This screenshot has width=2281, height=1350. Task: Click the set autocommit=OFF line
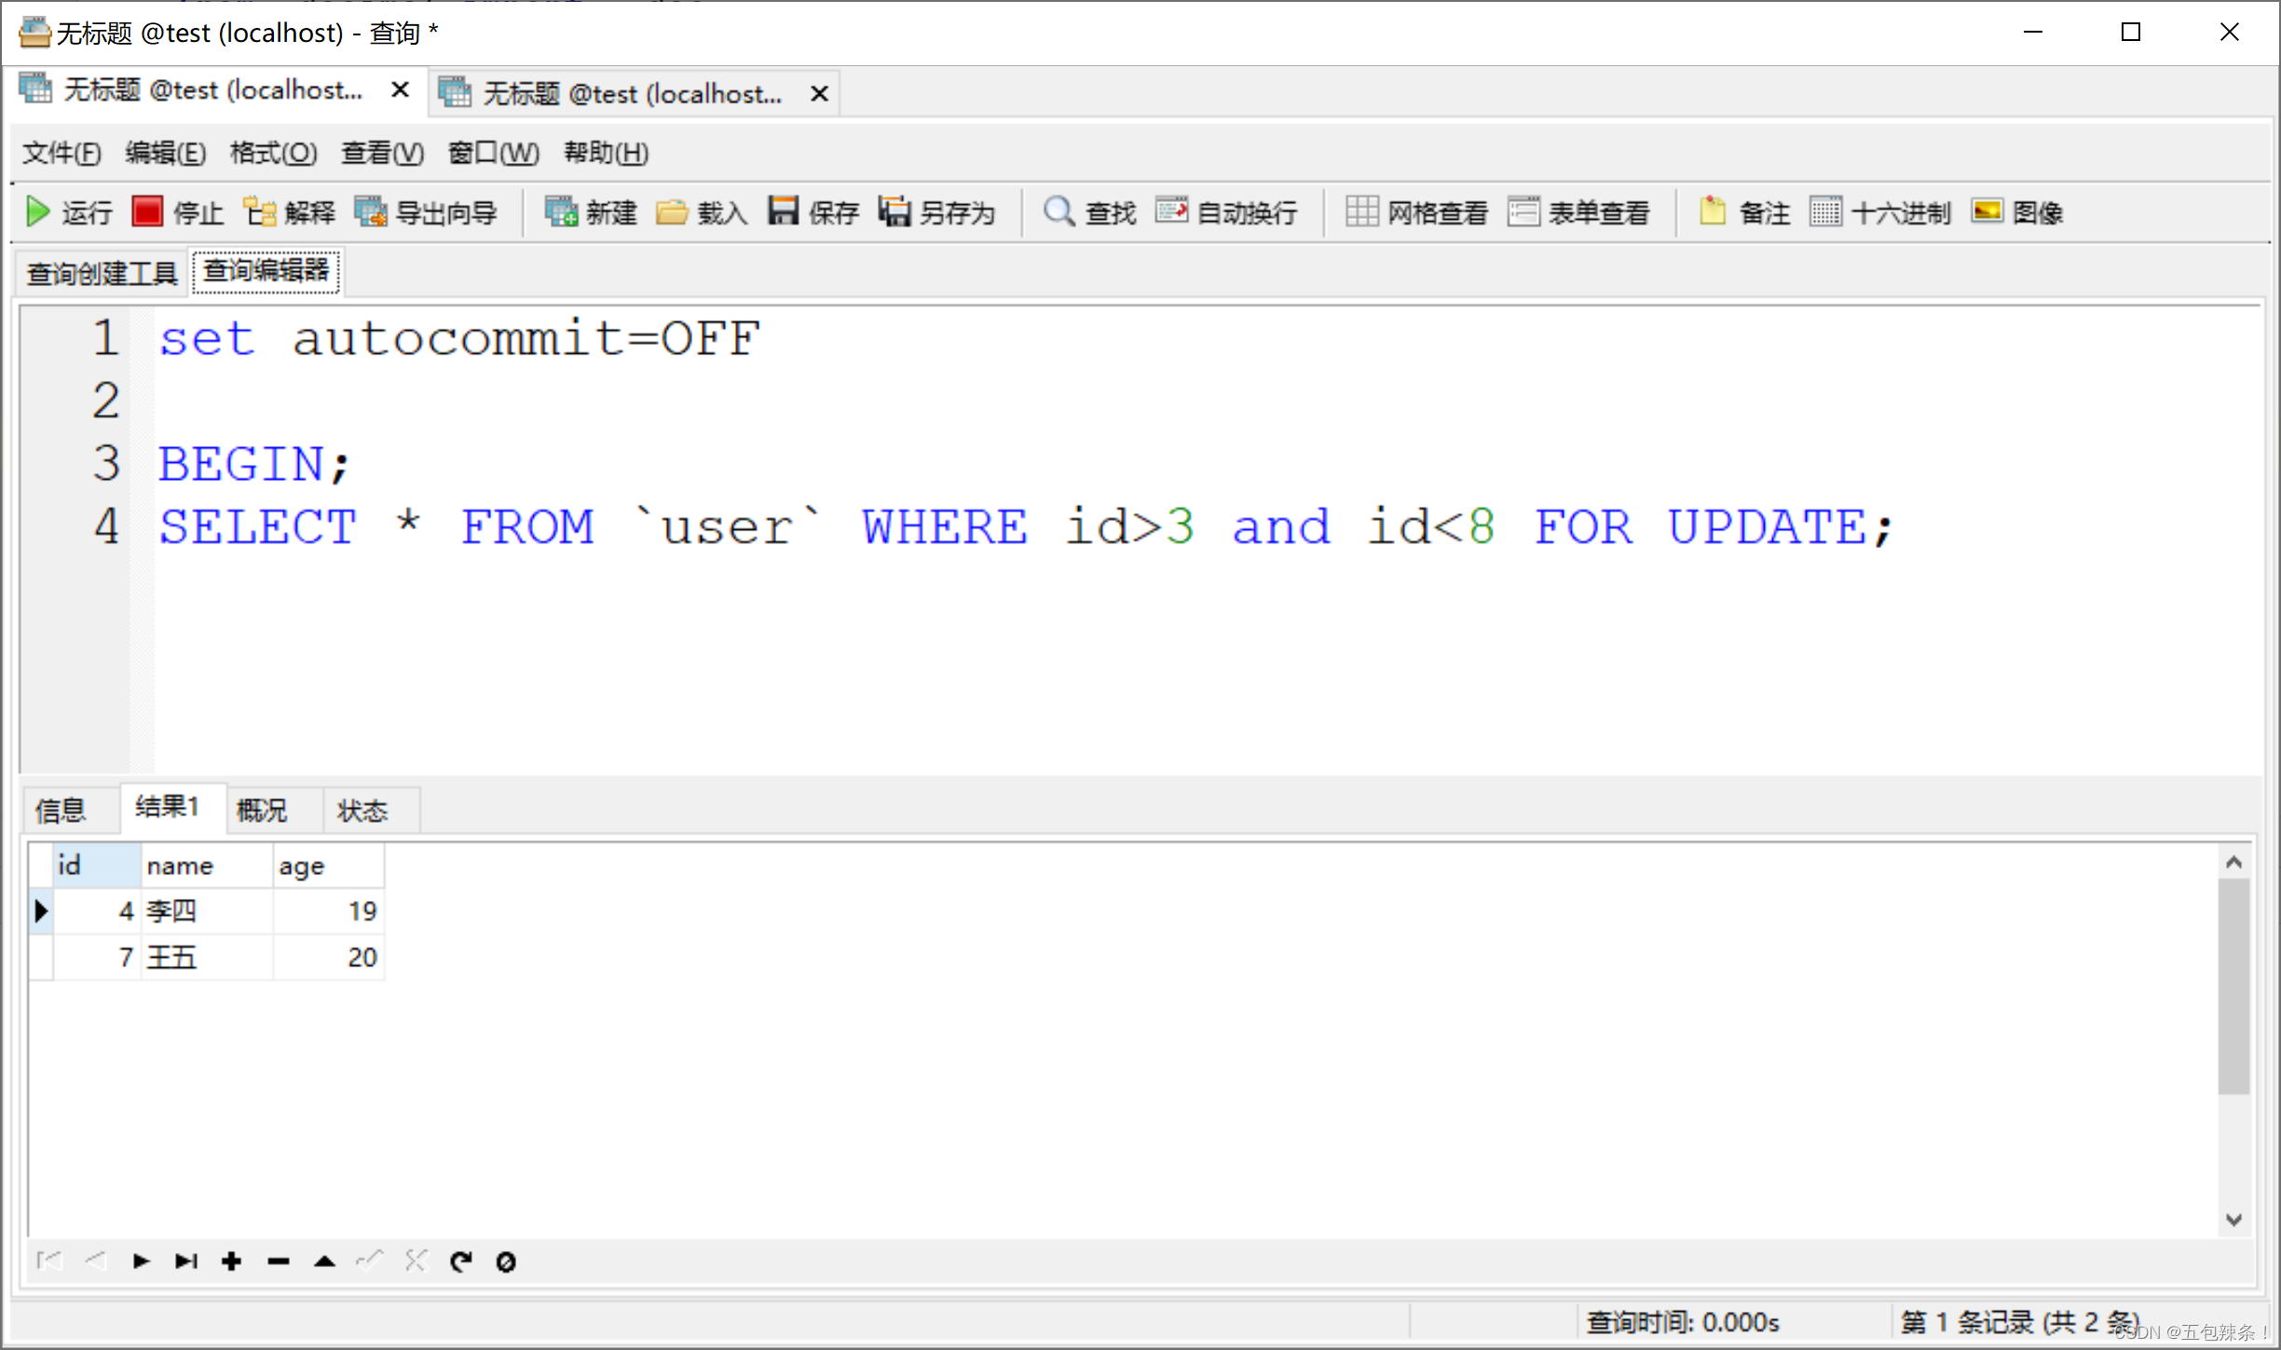pos(459,337)
